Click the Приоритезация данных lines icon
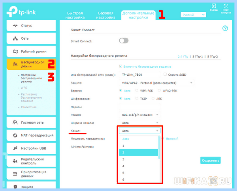The height and width of the screenshot is (191, 237). click(x=15, y=174)
